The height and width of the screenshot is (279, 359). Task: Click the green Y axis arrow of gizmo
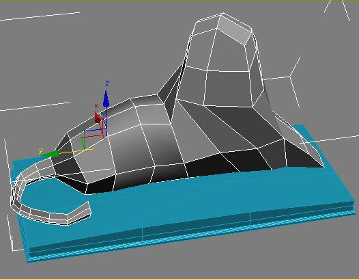click(50, 154)
